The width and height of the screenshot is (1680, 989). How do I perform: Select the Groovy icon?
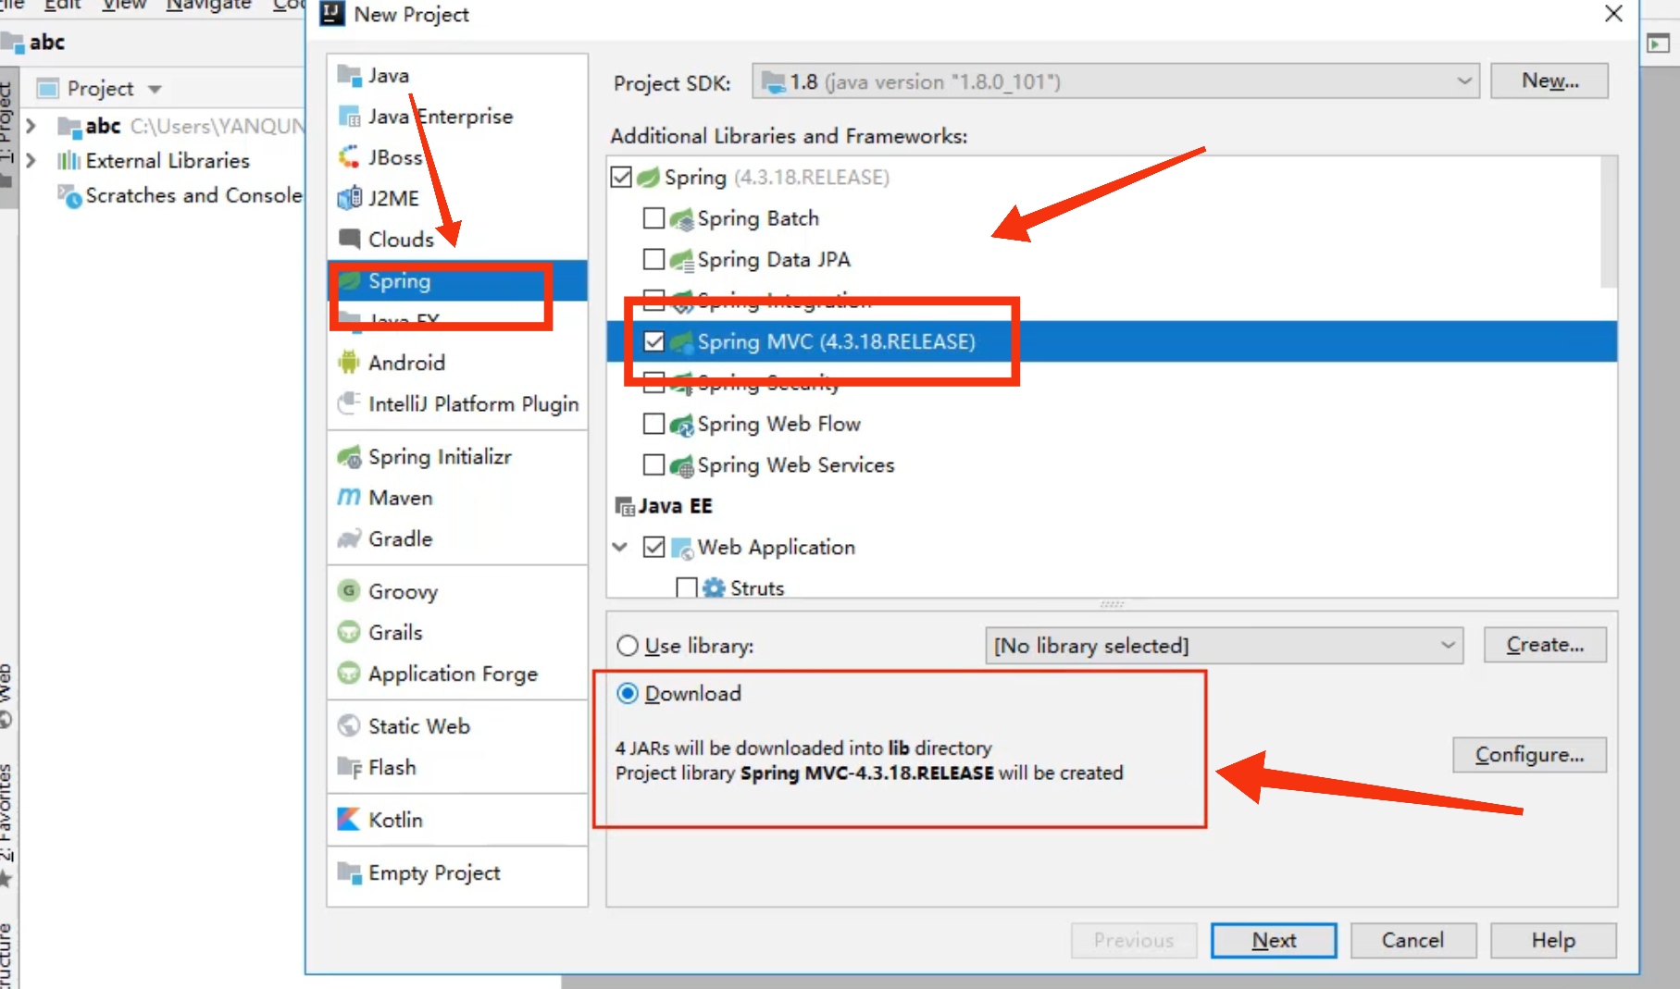(349, 591)
